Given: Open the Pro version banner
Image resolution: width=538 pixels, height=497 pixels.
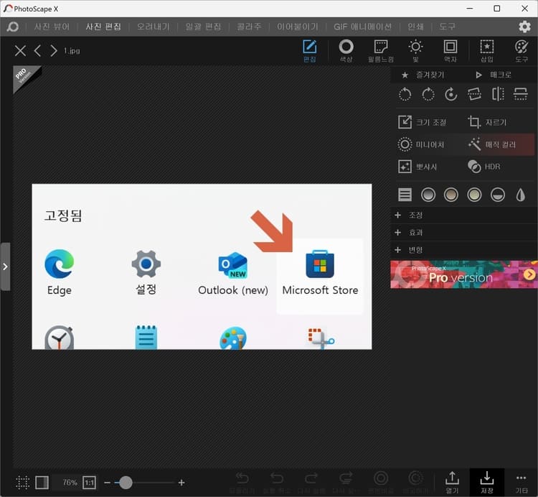Looking at the screenshot, I should [464, 274].
